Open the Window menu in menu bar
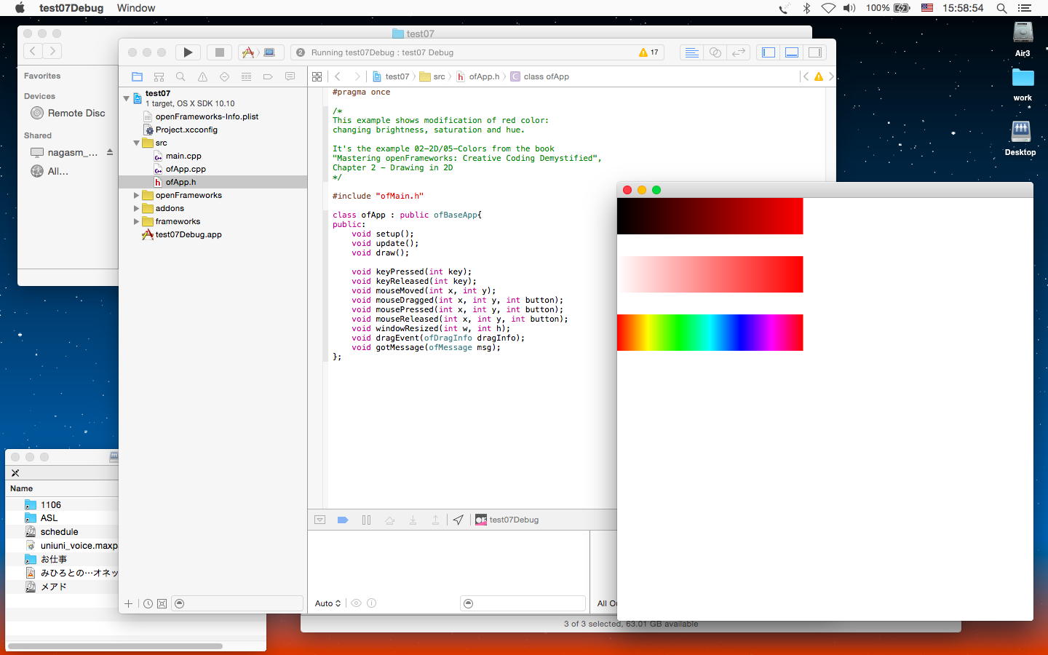This screenshot has height=655, width=1048. click(x=136, y=8)
